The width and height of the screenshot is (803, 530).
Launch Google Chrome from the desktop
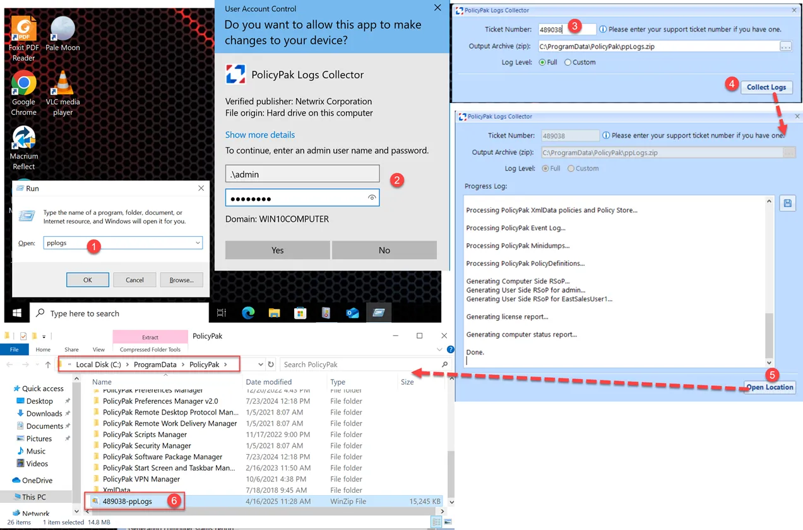click(x=23, y=84)
